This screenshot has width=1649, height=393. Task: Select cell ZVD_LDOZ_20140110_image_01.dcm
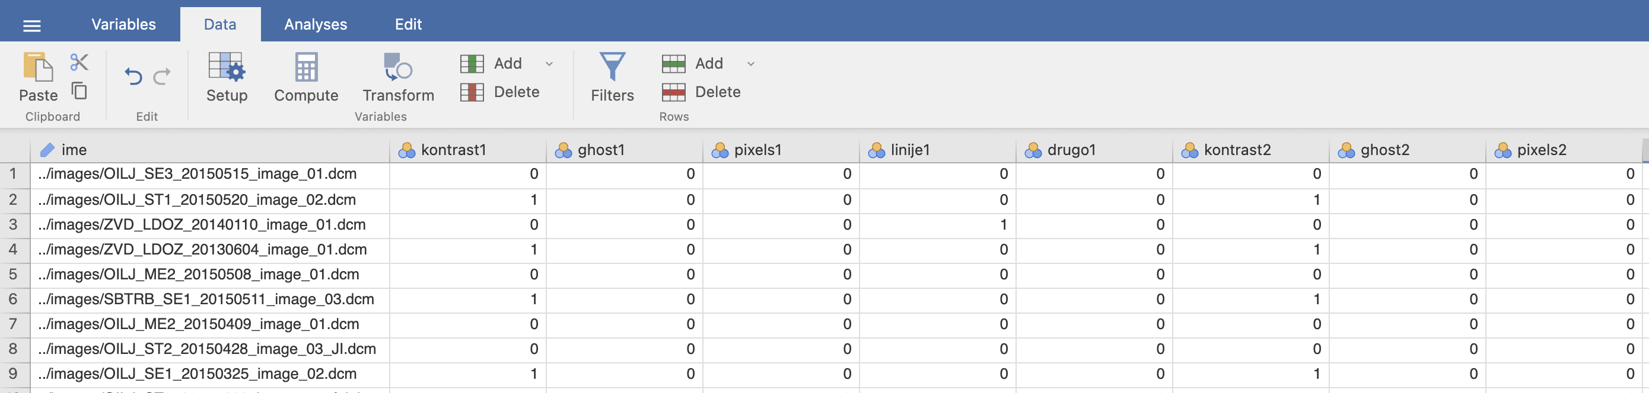(x=210, y=225)
